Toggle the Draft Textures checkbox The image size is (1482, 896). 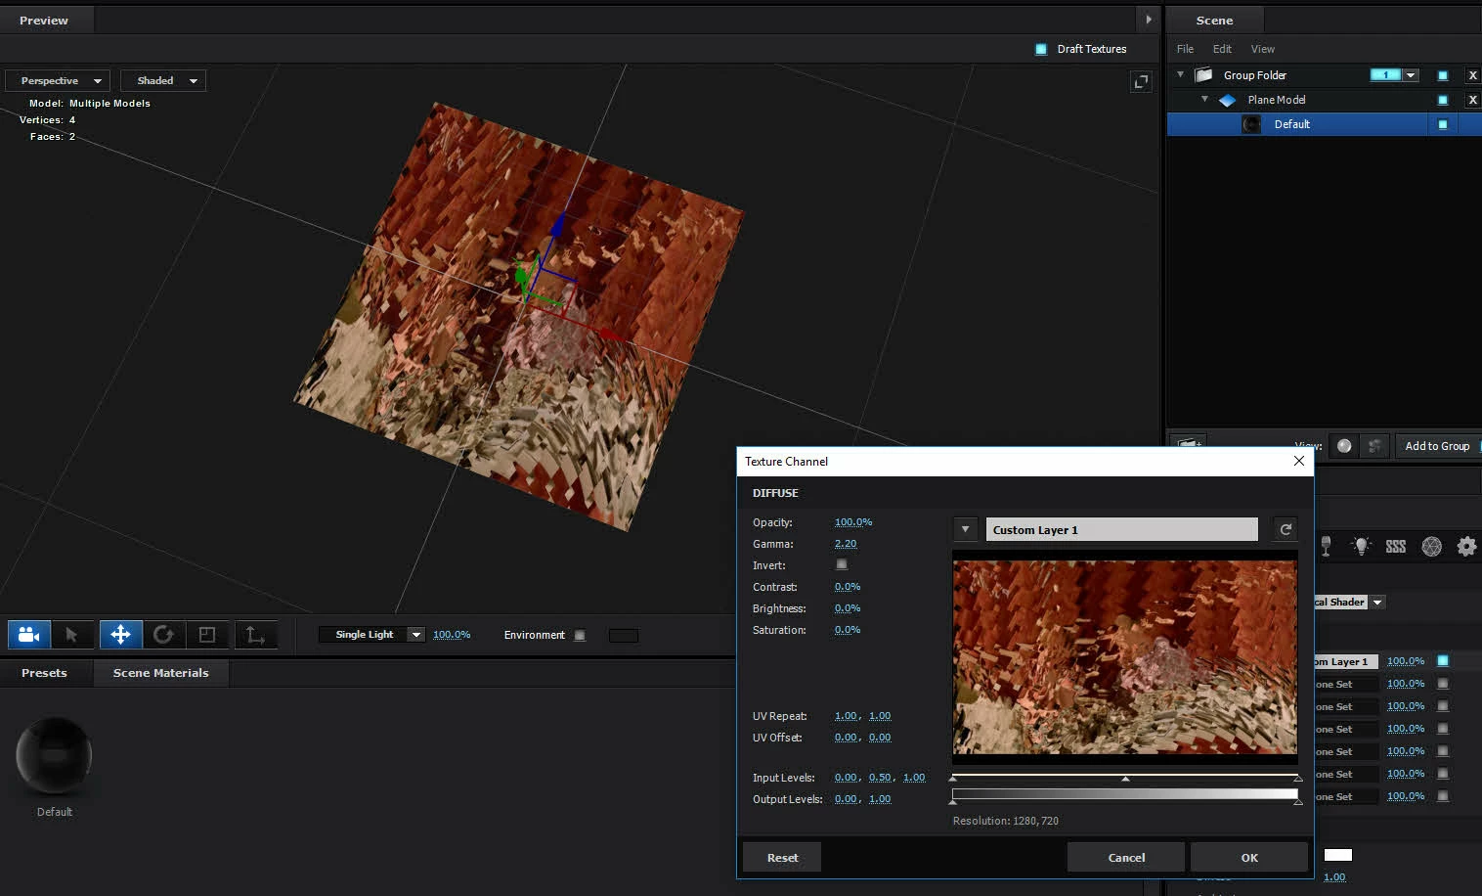coord(1041,49)
